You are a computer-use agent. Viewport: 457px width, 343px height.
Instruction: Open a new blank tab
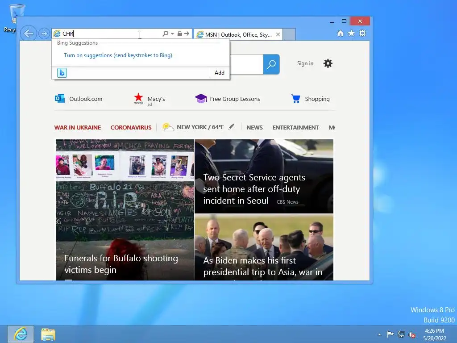click(289, 34)
